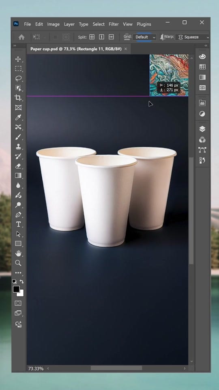
Task: Open the Layer menu
Action: click(x=69, y=24)
